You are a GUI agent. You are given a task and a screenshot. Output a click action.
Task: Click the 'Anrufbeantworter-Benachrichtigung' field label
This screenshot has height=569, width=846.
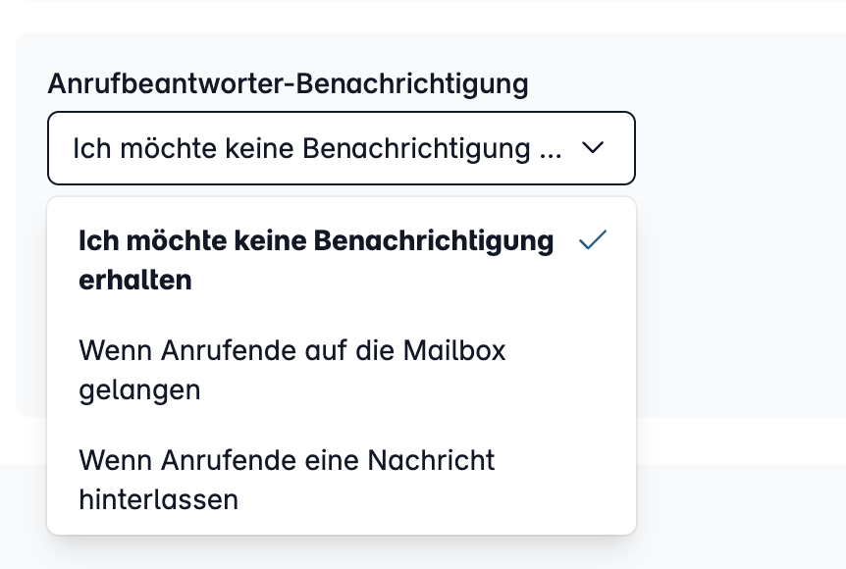[289, 84]
